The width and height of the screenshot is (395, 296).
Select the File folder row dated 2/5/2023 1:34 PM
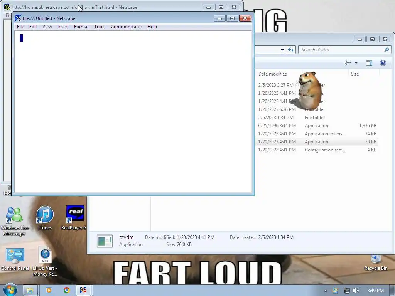[x=317, y=118]
